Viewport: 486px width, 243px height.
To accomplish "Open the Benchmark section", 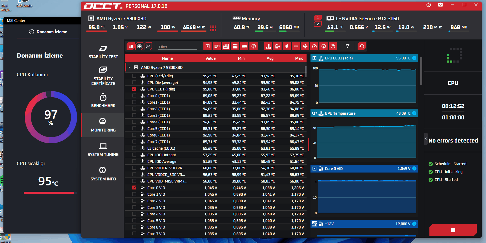I will (103, 100).
